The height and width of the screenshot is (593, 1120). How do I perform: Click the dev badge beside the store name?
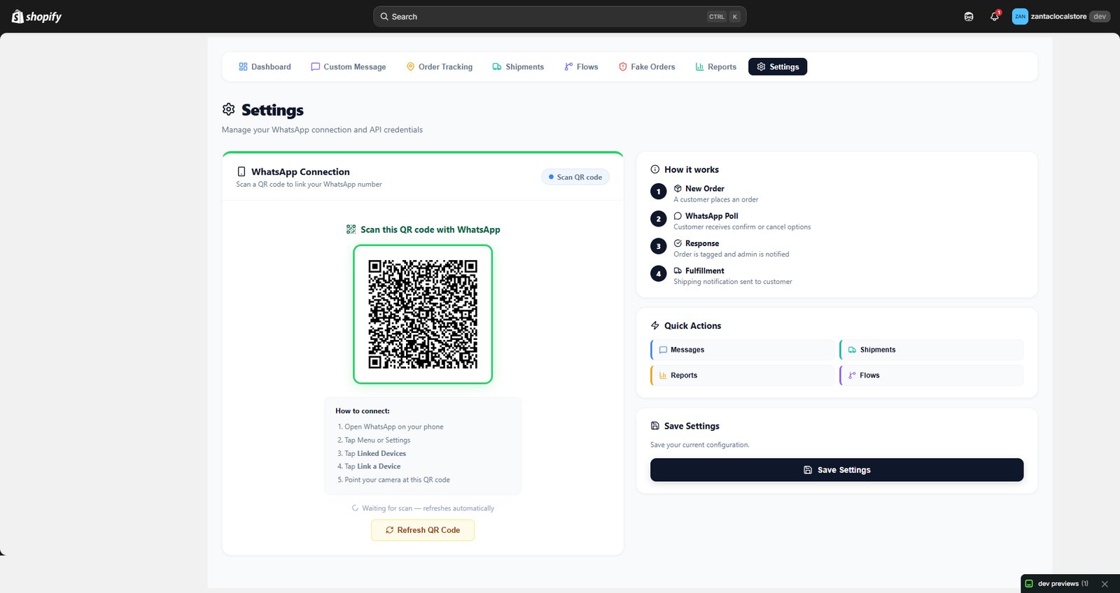tap(1100, 17)
